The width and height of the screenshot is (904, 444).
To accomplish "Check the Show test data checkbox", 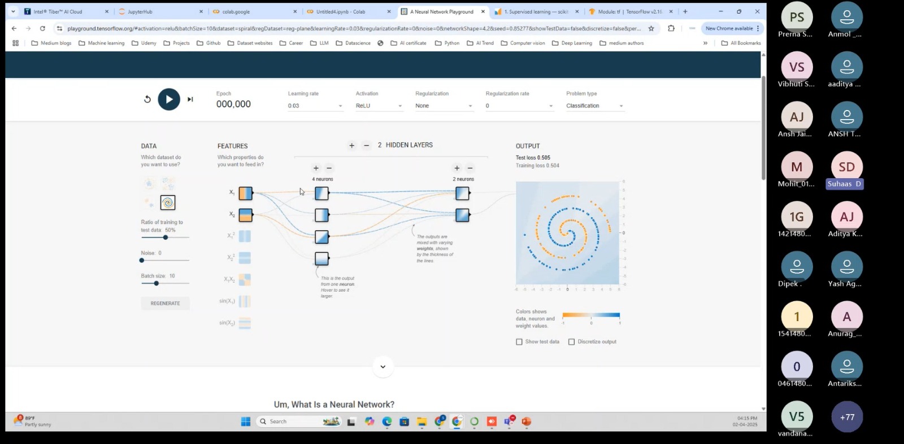I will [x=519, y=342].
